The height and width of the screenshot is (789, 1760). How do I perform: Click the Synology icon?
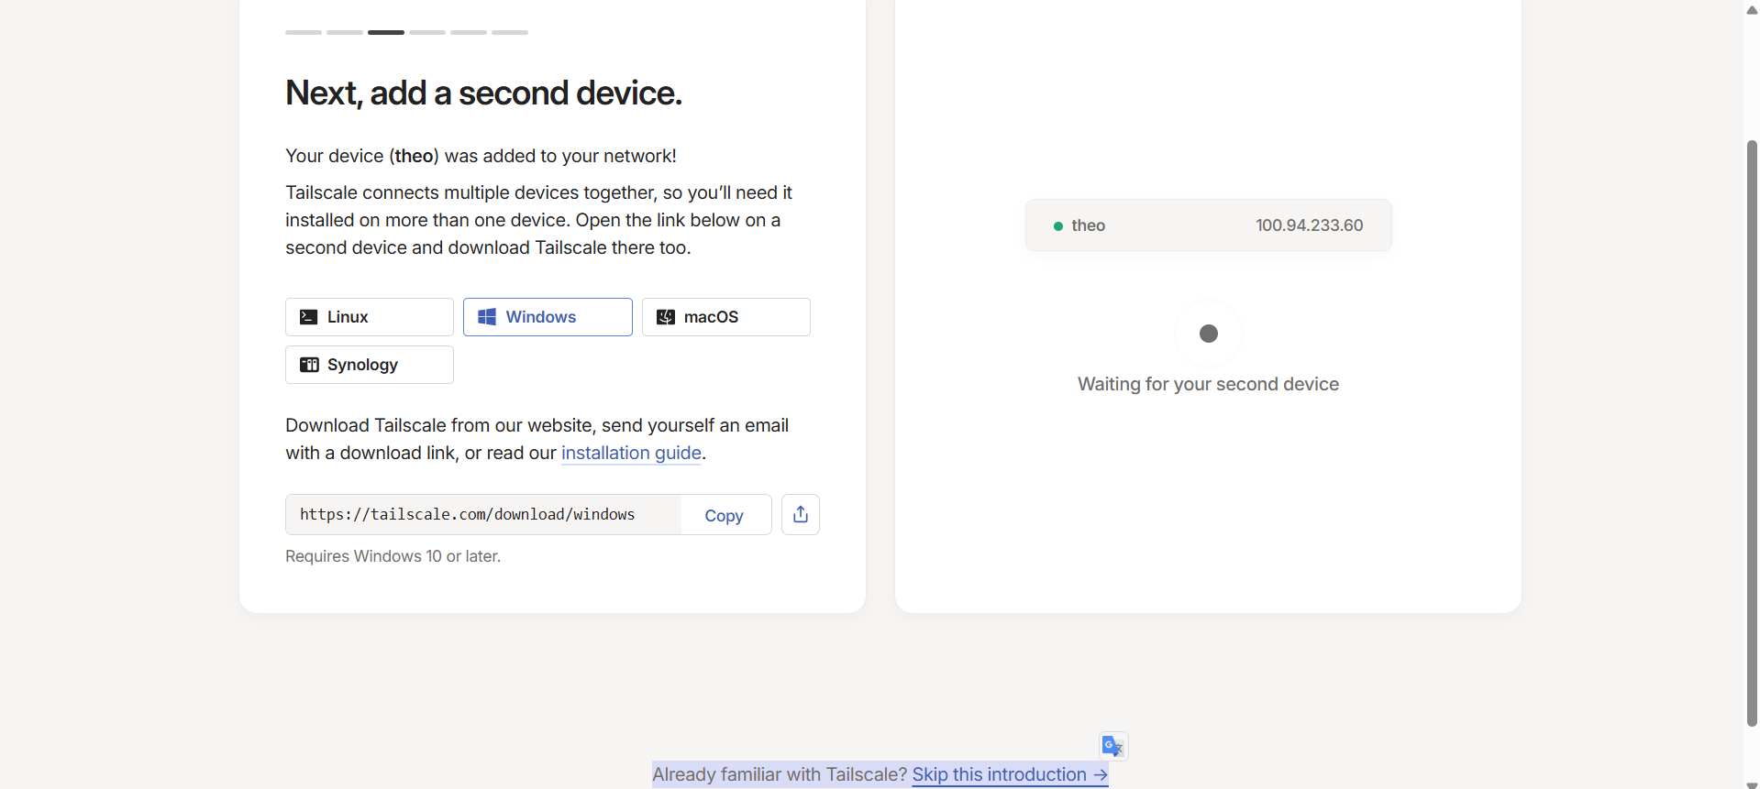[x=309, y=365]
